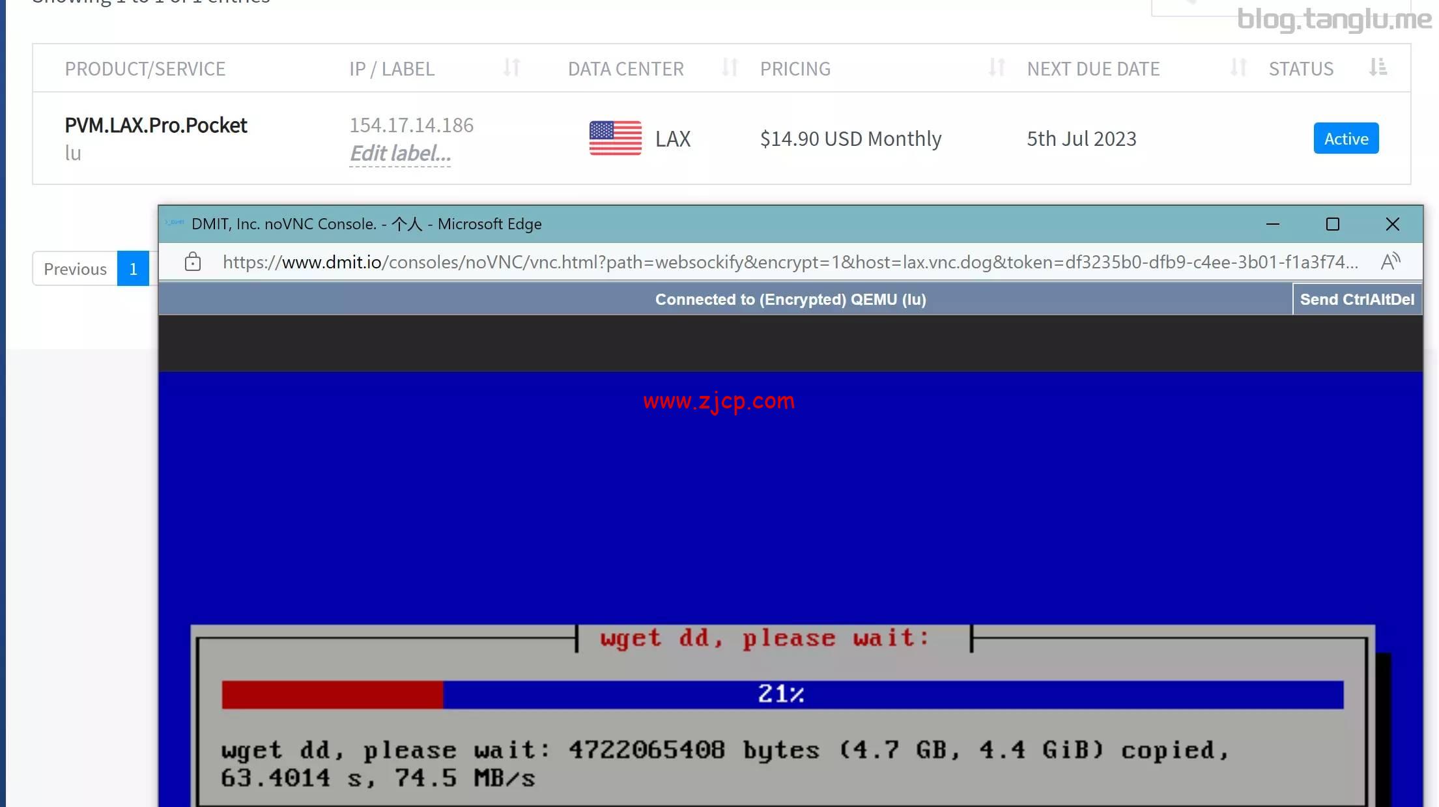Click the 'wget dd, please wait:' dialog title
Screen dimensions: 1439x807
(x=765, y=638)
